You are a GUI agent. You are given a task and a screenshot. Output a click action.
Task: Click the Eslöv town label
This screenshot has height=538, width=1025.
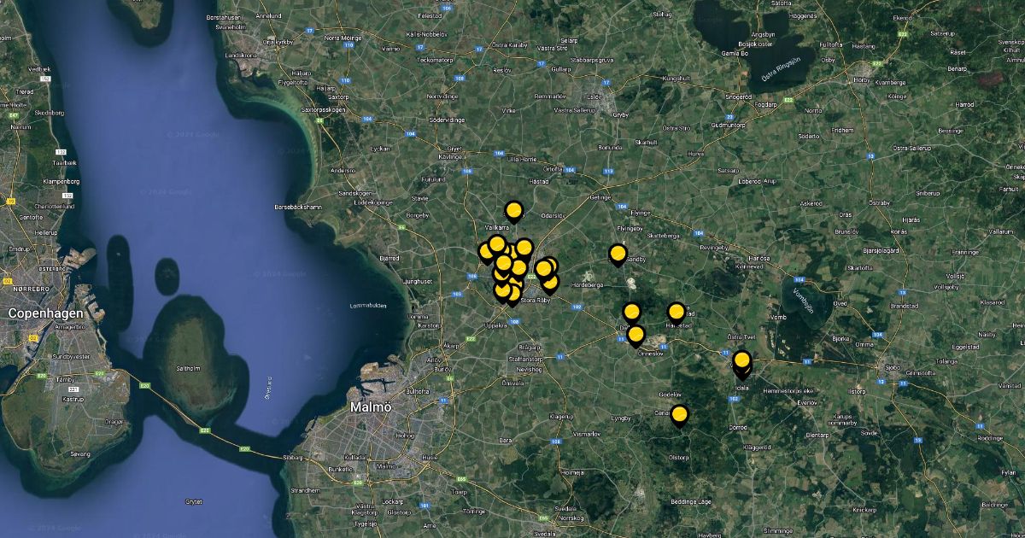pyautogui.click(x=594, y=96)
